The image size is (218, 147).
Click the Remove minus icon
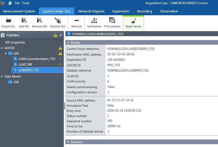[x=76, y=20]
